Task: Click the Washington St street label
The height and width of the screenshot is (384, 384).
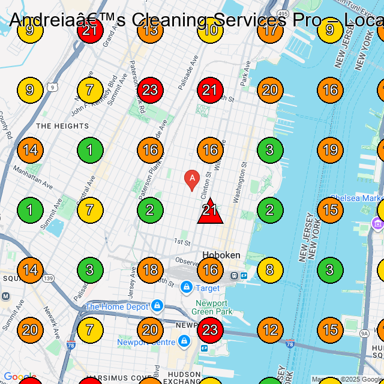Action: (x=239, y=182)
